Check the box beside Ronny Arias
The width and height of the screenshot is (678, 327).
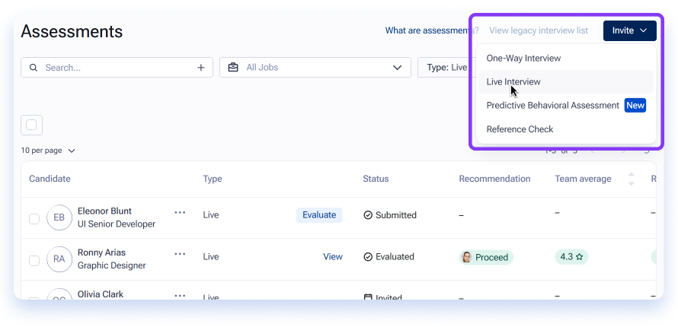(x=34, y=261)
